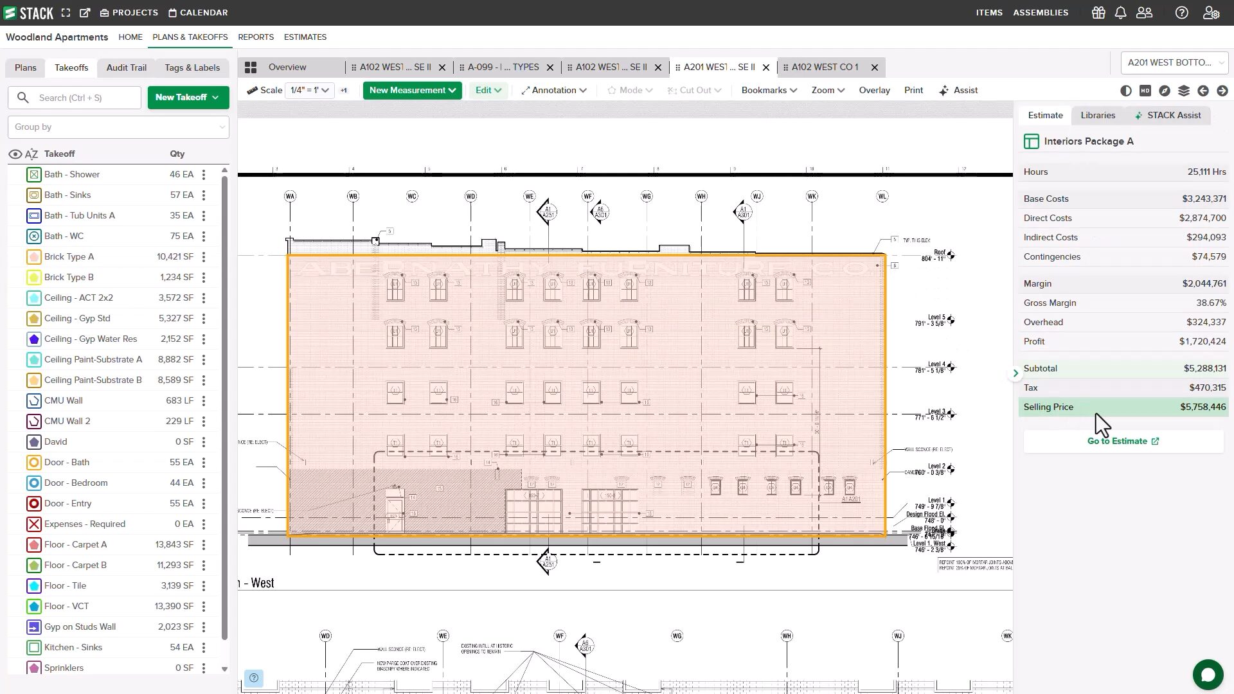Open the New Measurement dropdown
The height and width of the screenshot is (694, 1234).
point(412,91)
